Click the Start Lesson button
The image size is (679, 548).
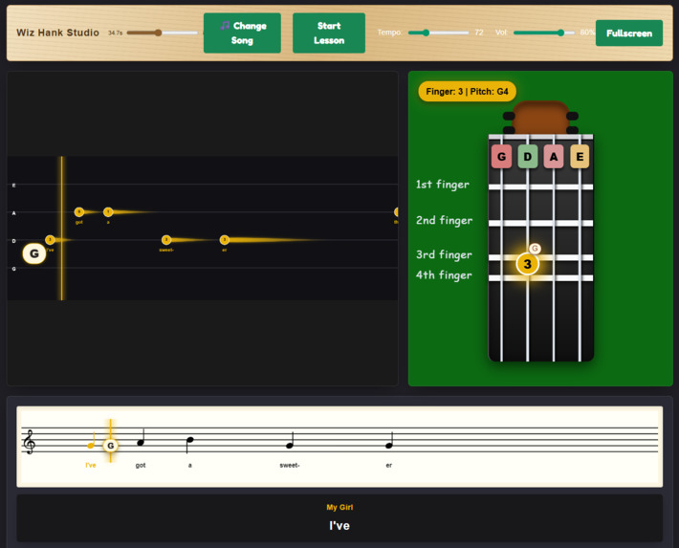329,33
